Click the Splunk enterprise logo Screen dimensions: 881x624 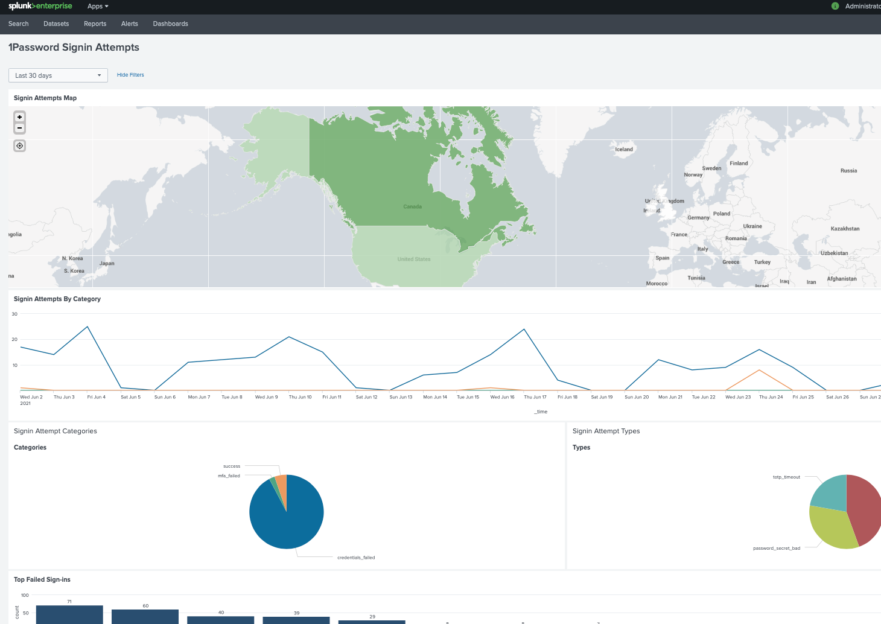[40, 6]
